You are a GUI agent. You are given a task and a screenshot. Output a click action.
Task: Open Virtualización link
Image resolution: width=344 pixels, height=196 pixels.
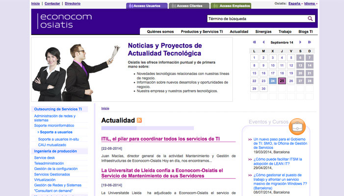[x=45, y=179]
